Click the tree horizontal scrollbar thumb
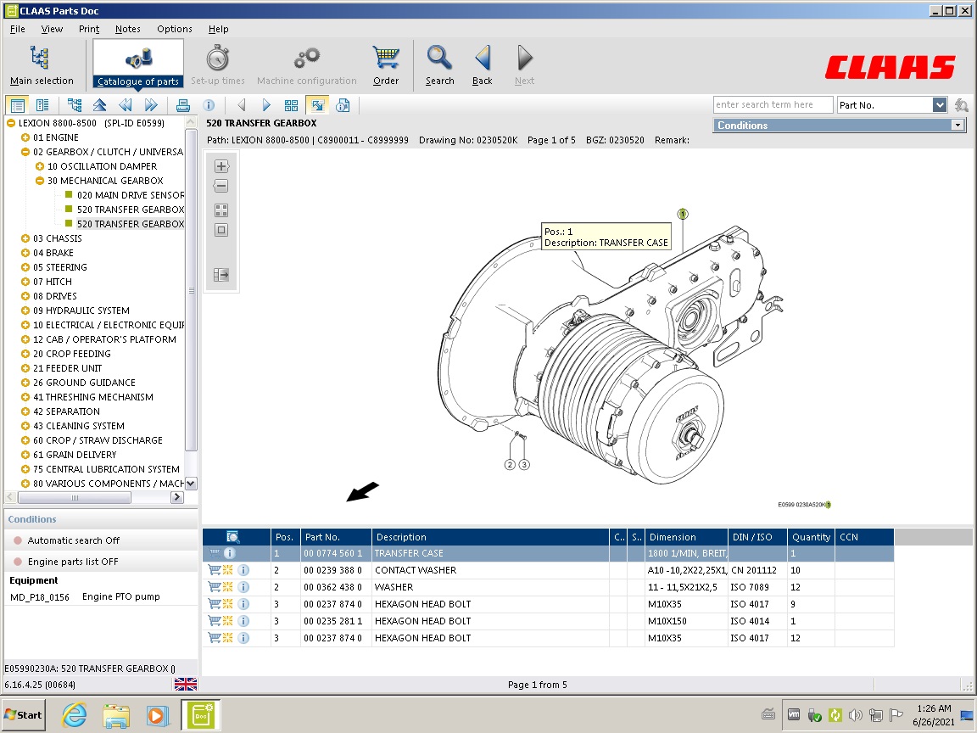Image resolution: width=977 pixels, height=733 pixels. [75, 497]
